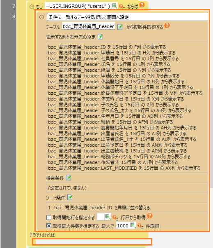
Task: Open the help icon after 行目から取得
Action: point(150,215)
